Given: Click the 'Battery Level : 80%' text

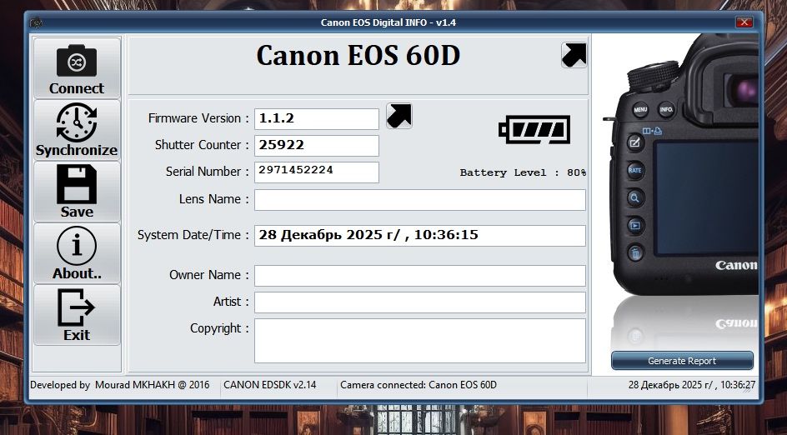Looking at the screenshot, I should coord(523,172).
